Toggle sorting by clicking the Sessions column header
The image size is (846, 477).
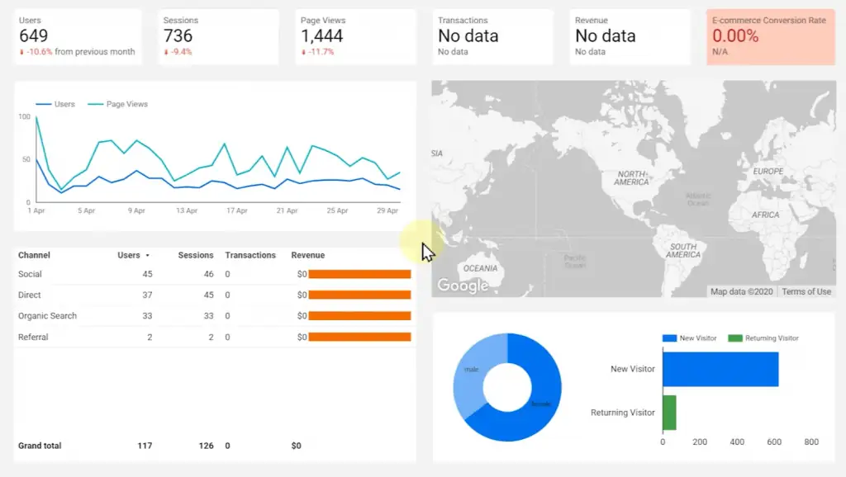tap(196, 255)
